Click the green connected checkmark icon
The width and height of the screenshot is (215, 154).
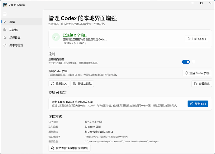pyautogui.click(x=56, y=37)
